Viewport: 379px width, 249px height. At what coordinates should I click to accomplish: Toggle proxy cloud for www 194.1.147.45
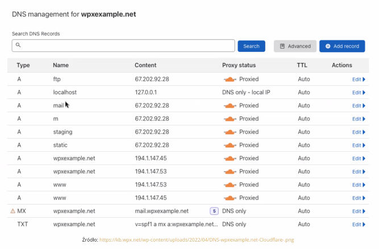point(230,198)
